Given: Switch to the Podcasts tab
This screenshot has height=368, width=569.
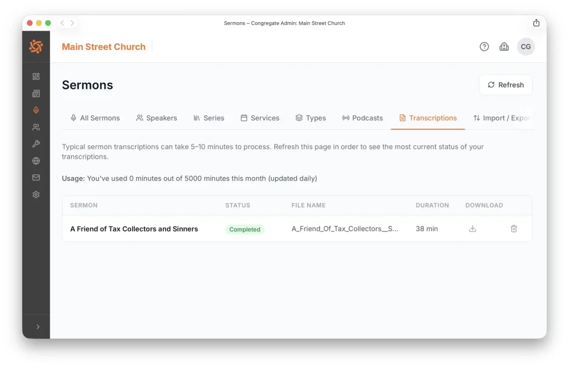Looking at the screenshot, I should click(x=362, y=118).
